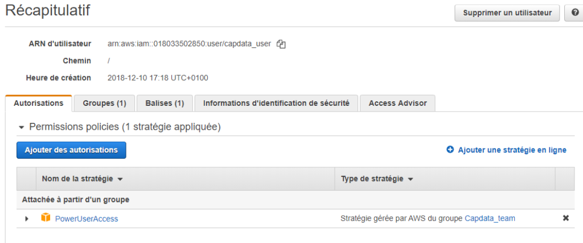Image resolution: width=583 pixels, height=243 pixels.
Task: Sort by Type de stratégie arrow
Action: (x=410, y=179)
